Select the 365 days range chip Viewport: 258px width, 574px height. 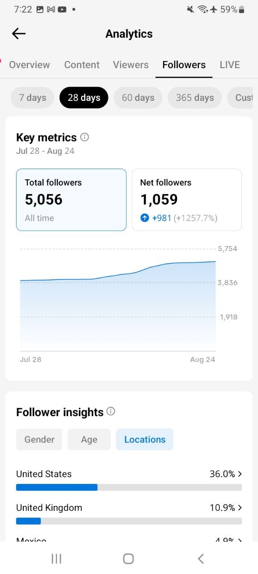[195, 98]
